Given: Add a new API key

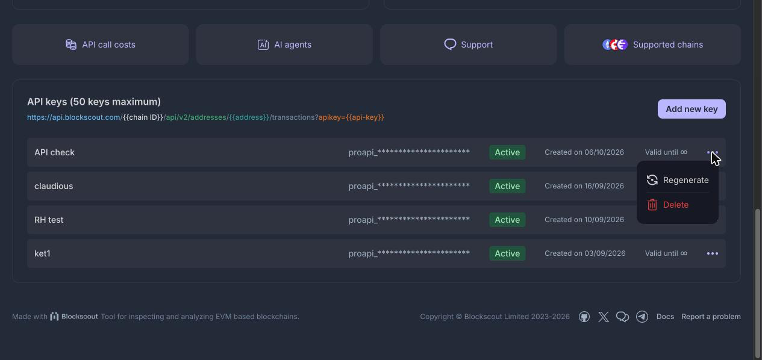Looking at the screenshot, I should coord(692,109).
